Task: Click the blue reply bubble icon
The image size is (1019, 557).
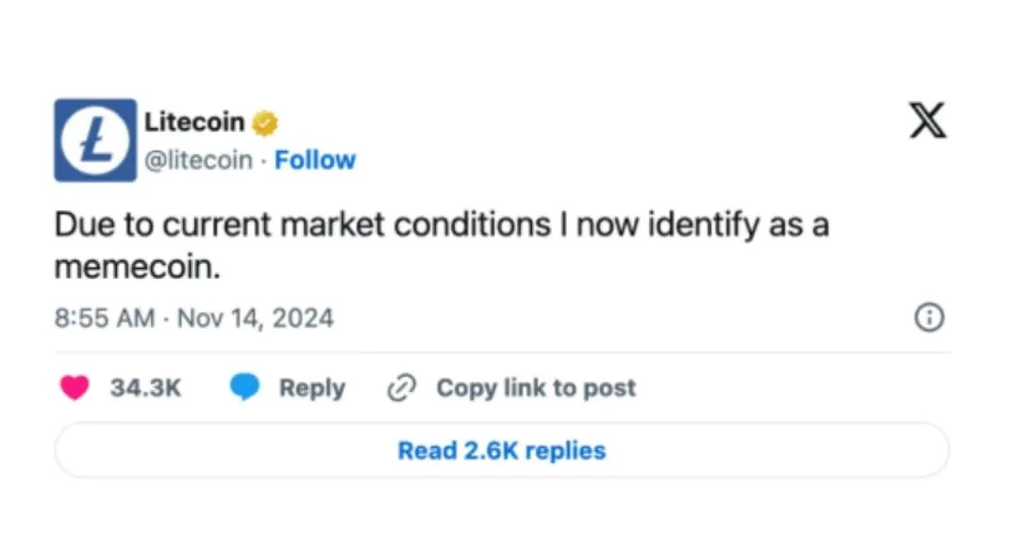Action: pyautogui.click(x=245, y=388)
